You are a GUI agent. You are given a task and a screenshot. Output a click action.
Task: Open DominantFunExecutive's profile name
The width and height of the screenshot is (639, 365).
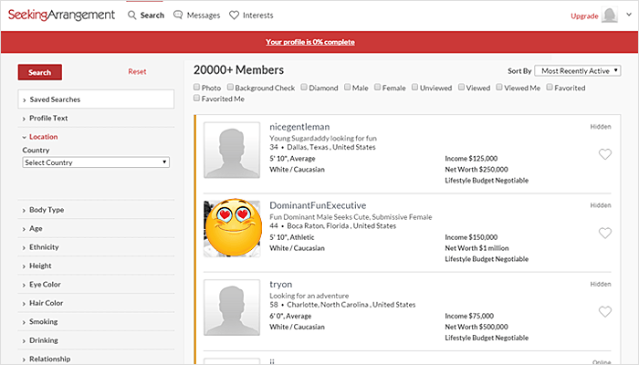318,205
